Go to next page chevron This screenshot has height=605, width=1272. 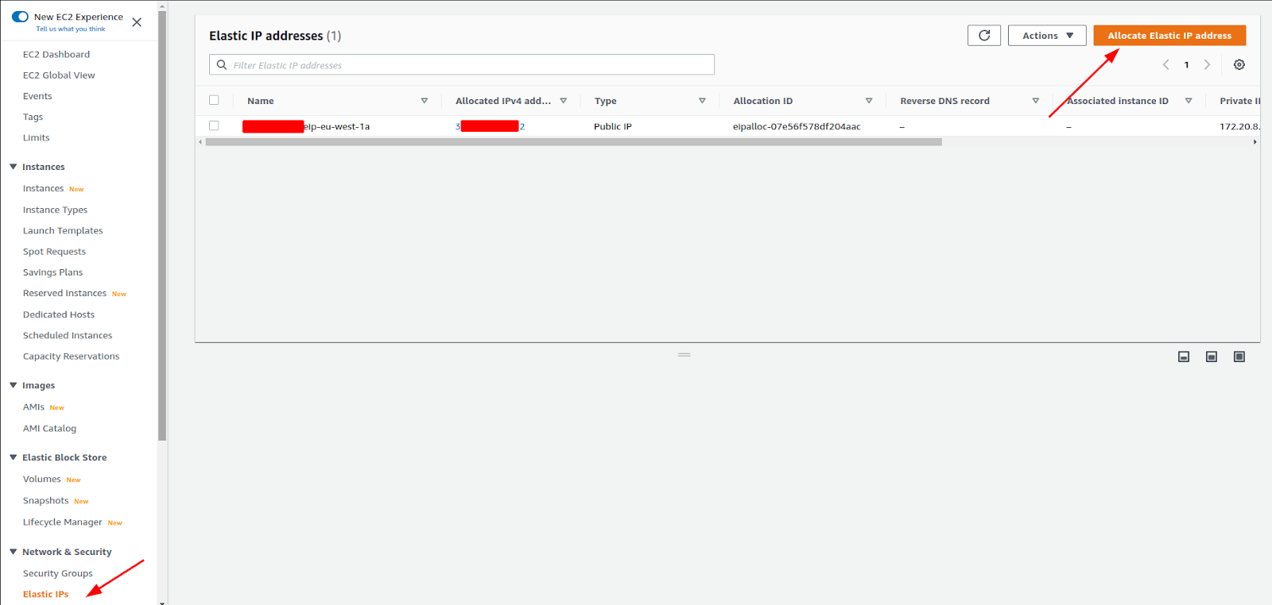[x=1207, y=65]
